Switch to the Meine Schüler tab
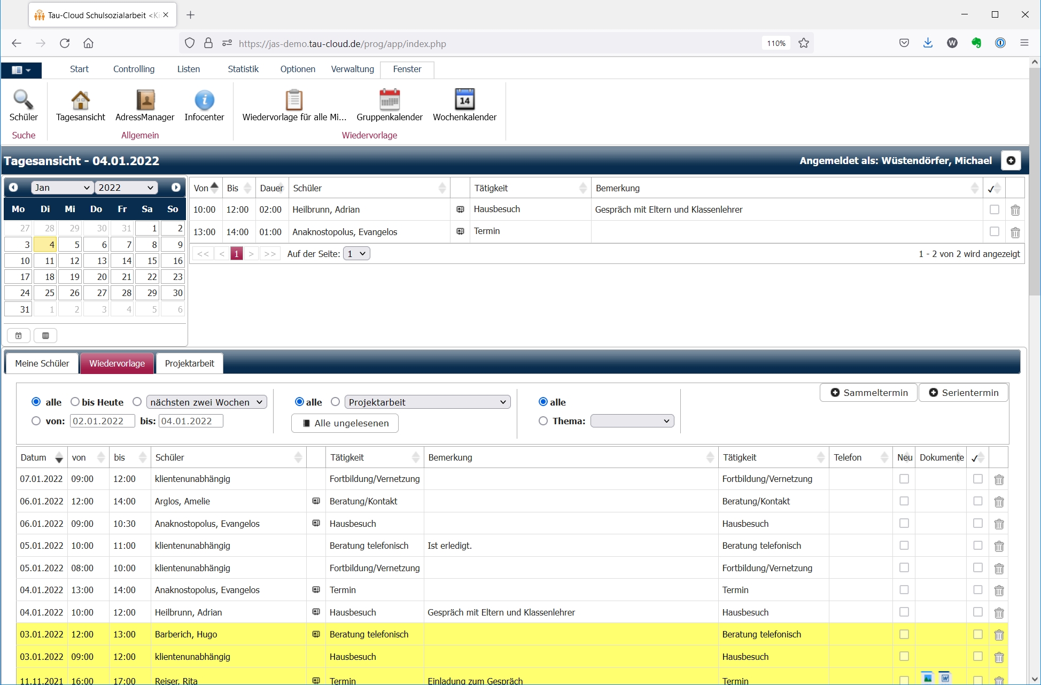Image resolution: width=1041 pixels, height=685 pixels. [x=42, y=363]
